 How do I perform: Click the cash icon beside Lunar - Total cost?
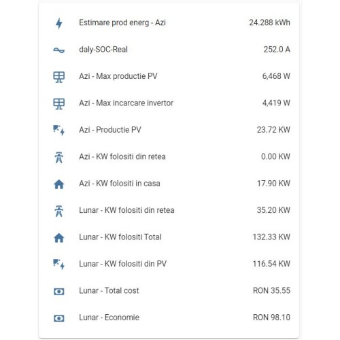[59, 291]
